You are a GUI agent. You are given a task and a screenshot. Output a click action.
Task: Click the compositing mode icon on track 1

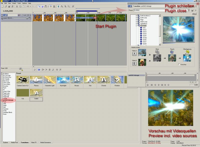tap(30, 18)
